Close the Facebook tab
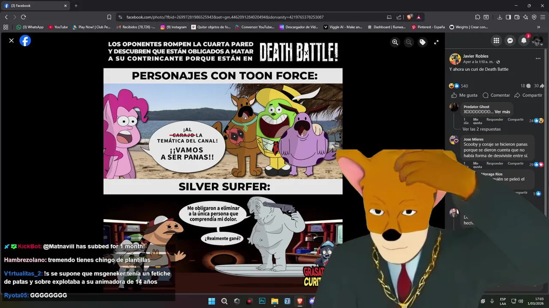Image resolution: width=549 pixels, height=308 pixels. coord(66,6)
